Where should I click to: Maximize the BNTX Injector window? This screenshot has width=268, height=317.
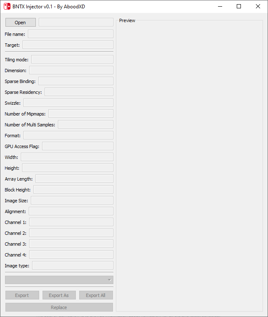(x=239, y=6)
